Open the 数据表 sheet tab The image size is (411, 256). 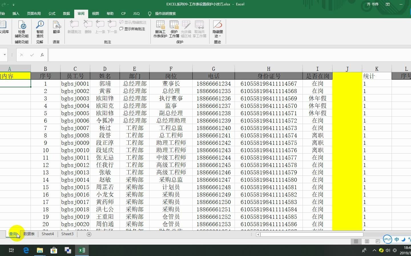point(29,234)
